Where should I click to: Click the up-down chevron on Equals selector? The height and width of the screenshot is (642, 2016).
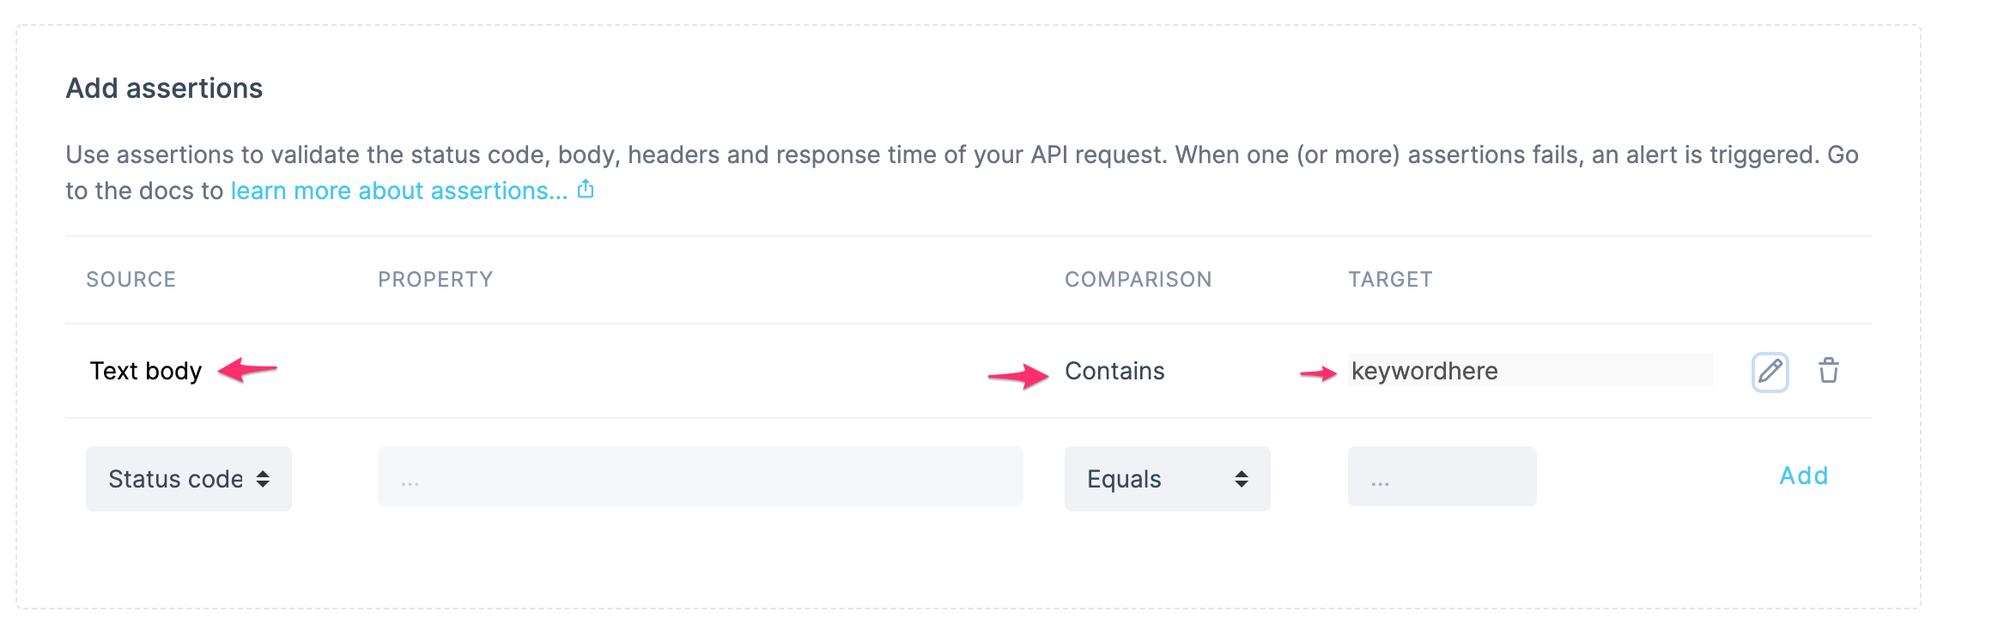1242,479
